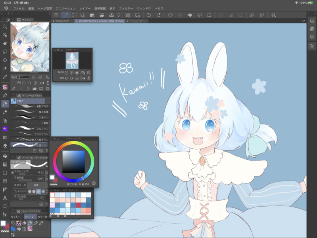
Task: Open the ファイル menu
Action: 19,8
